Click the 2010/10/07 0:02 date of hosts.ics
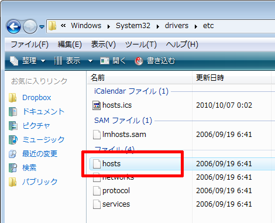 click(x=224, y=105)
